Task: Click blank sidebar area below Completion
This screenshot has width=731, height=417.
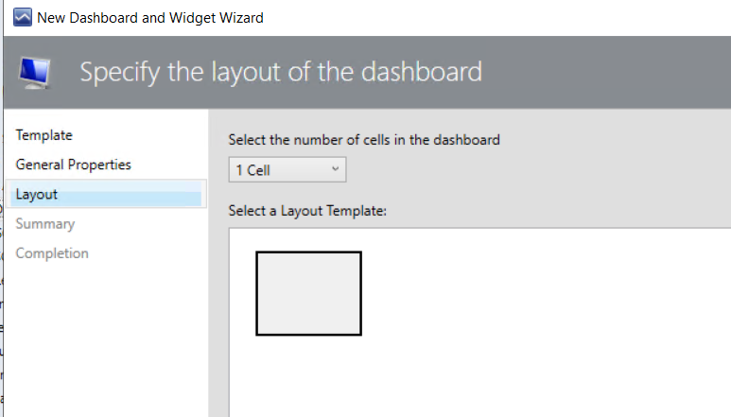Action: [106, 340]
